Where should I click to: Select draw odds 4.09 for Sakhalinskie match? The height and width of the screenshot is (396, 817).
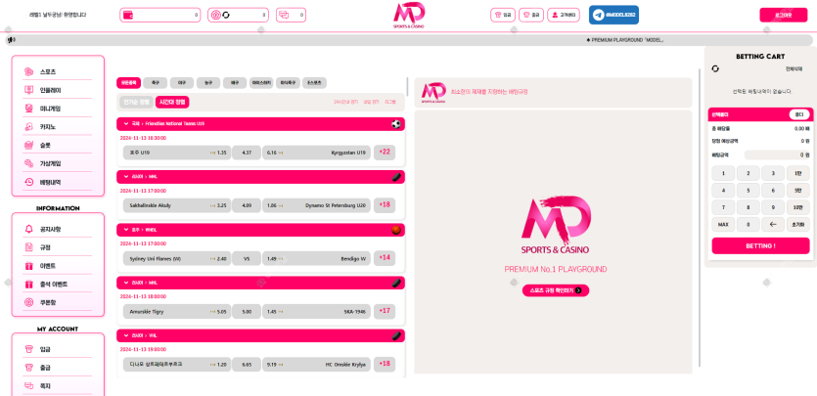click(x=247, y=205)
